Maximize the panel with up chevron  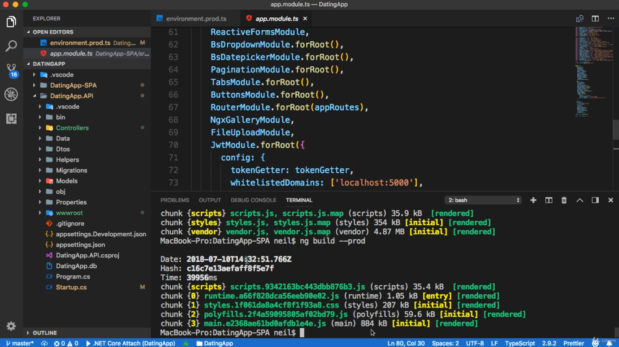[579, 200]
